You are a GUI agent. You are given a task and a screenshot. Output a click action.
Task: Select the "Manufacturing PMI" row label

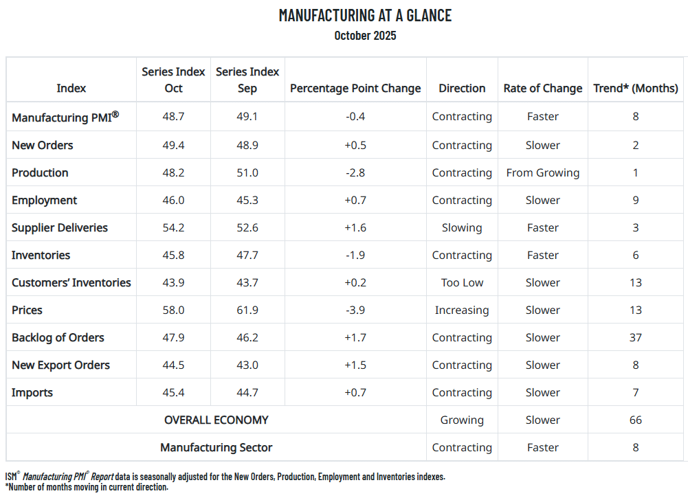tap(65, 117)
